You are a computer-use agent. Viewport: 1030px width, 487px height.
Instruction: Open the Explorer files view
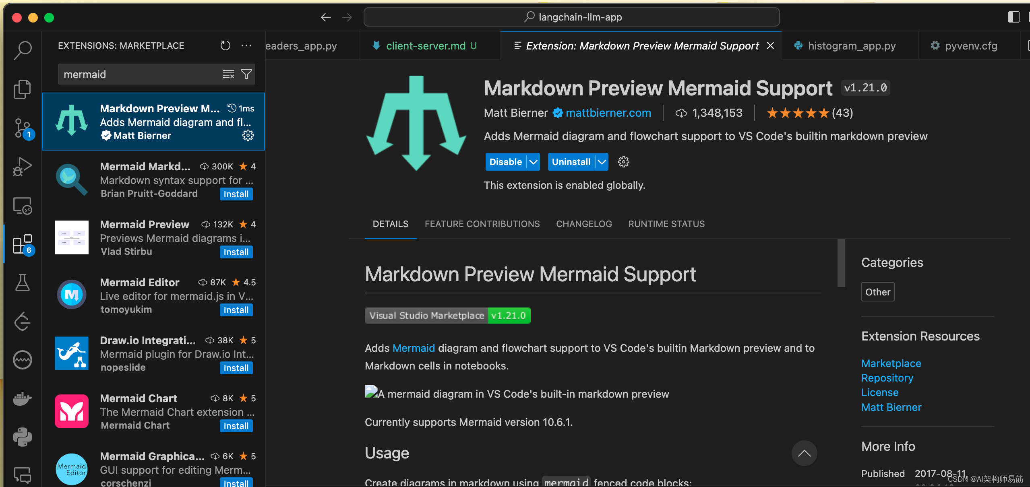[23, 89]
